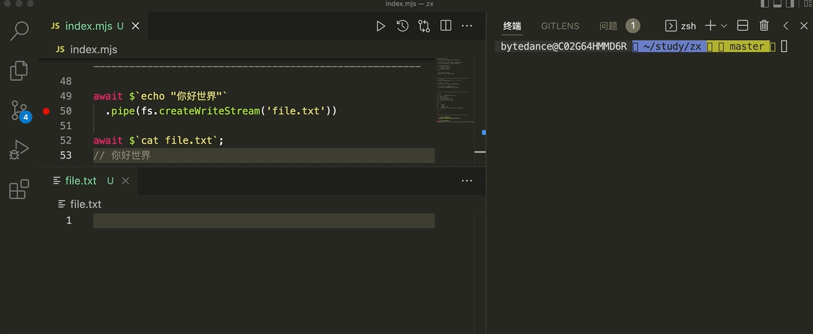Click bytedance@C02G64HMMD6R in the terminal

click(x=564, y=46)
